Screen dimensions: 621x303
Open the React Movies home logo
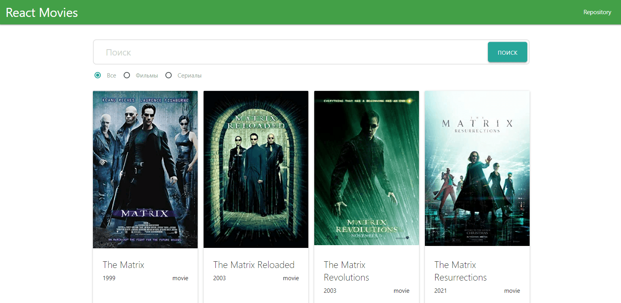point(42,13)
